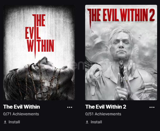This screenshot has height=131, width=160.
Task: Open The Evil Within cover art tile
Action: [x=39, y=53]
